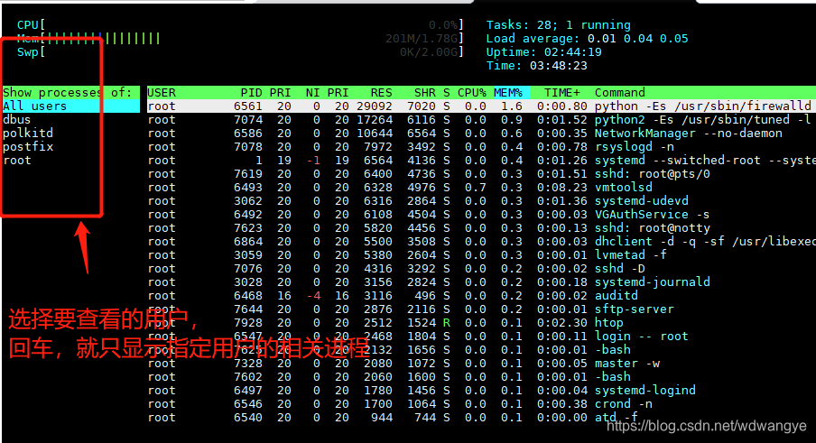Click the Time 03:48:23 readout

point(536,66)
